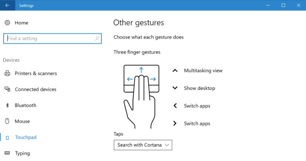The height and width of the screenshot is (161, 306).
Task: Click the Find a setting search box
Action: coord(50,38)
